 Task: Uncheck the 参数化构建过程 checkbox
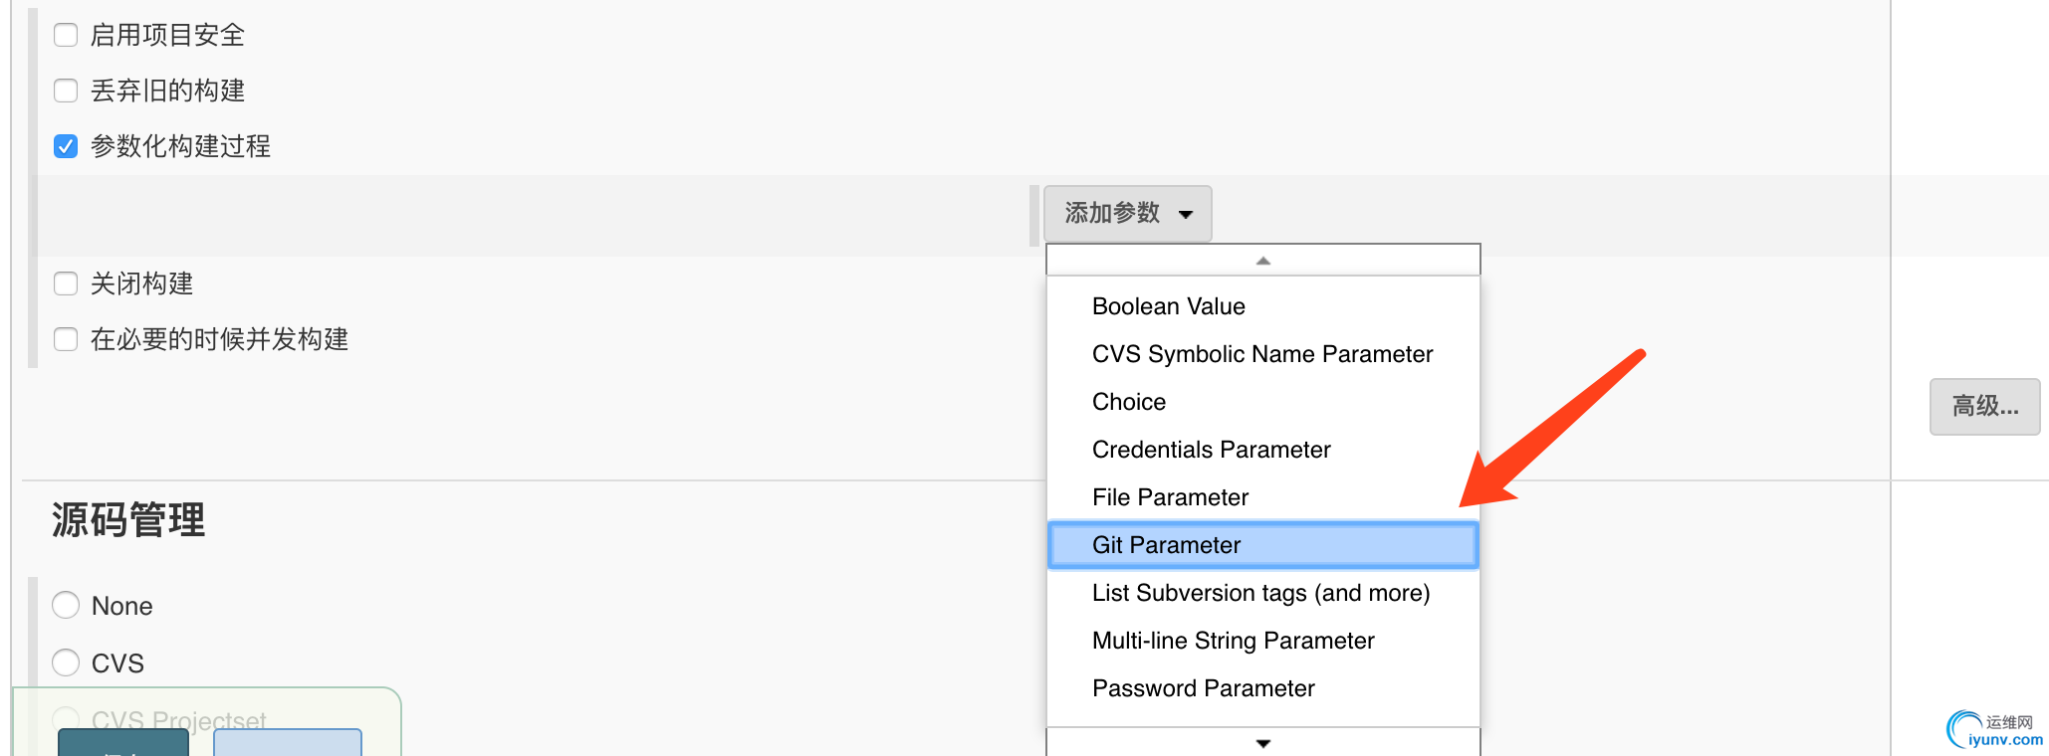[x=66, y=146]
